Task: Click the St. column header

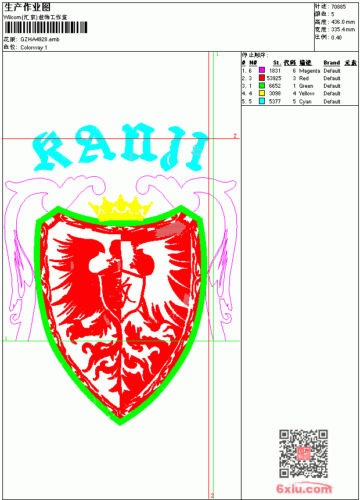Action: (277, 63)
